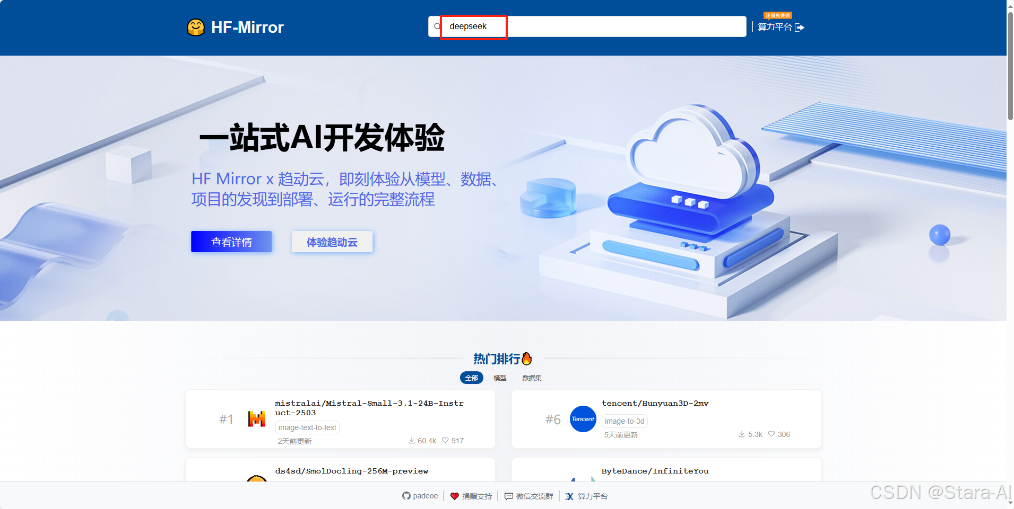
Task: Open the 算力平台 link in header
Action: click(775, 27)
